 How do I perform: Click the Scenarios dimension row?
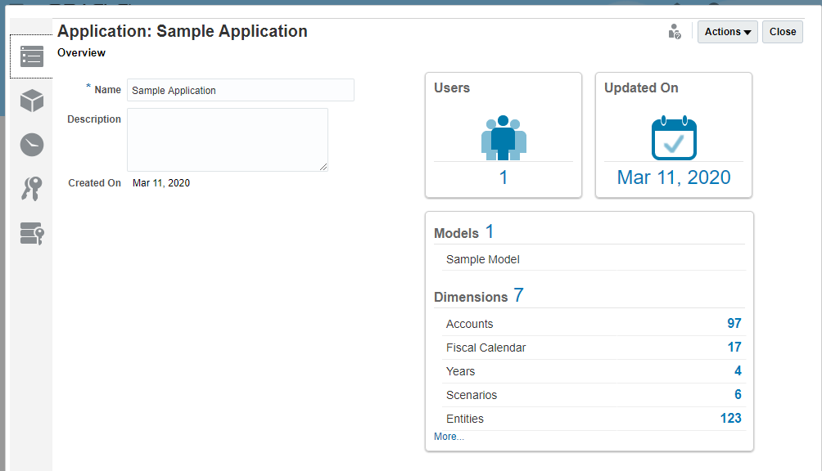[594, 395]
